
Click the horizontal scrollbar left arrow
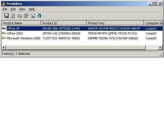point(4,47)
